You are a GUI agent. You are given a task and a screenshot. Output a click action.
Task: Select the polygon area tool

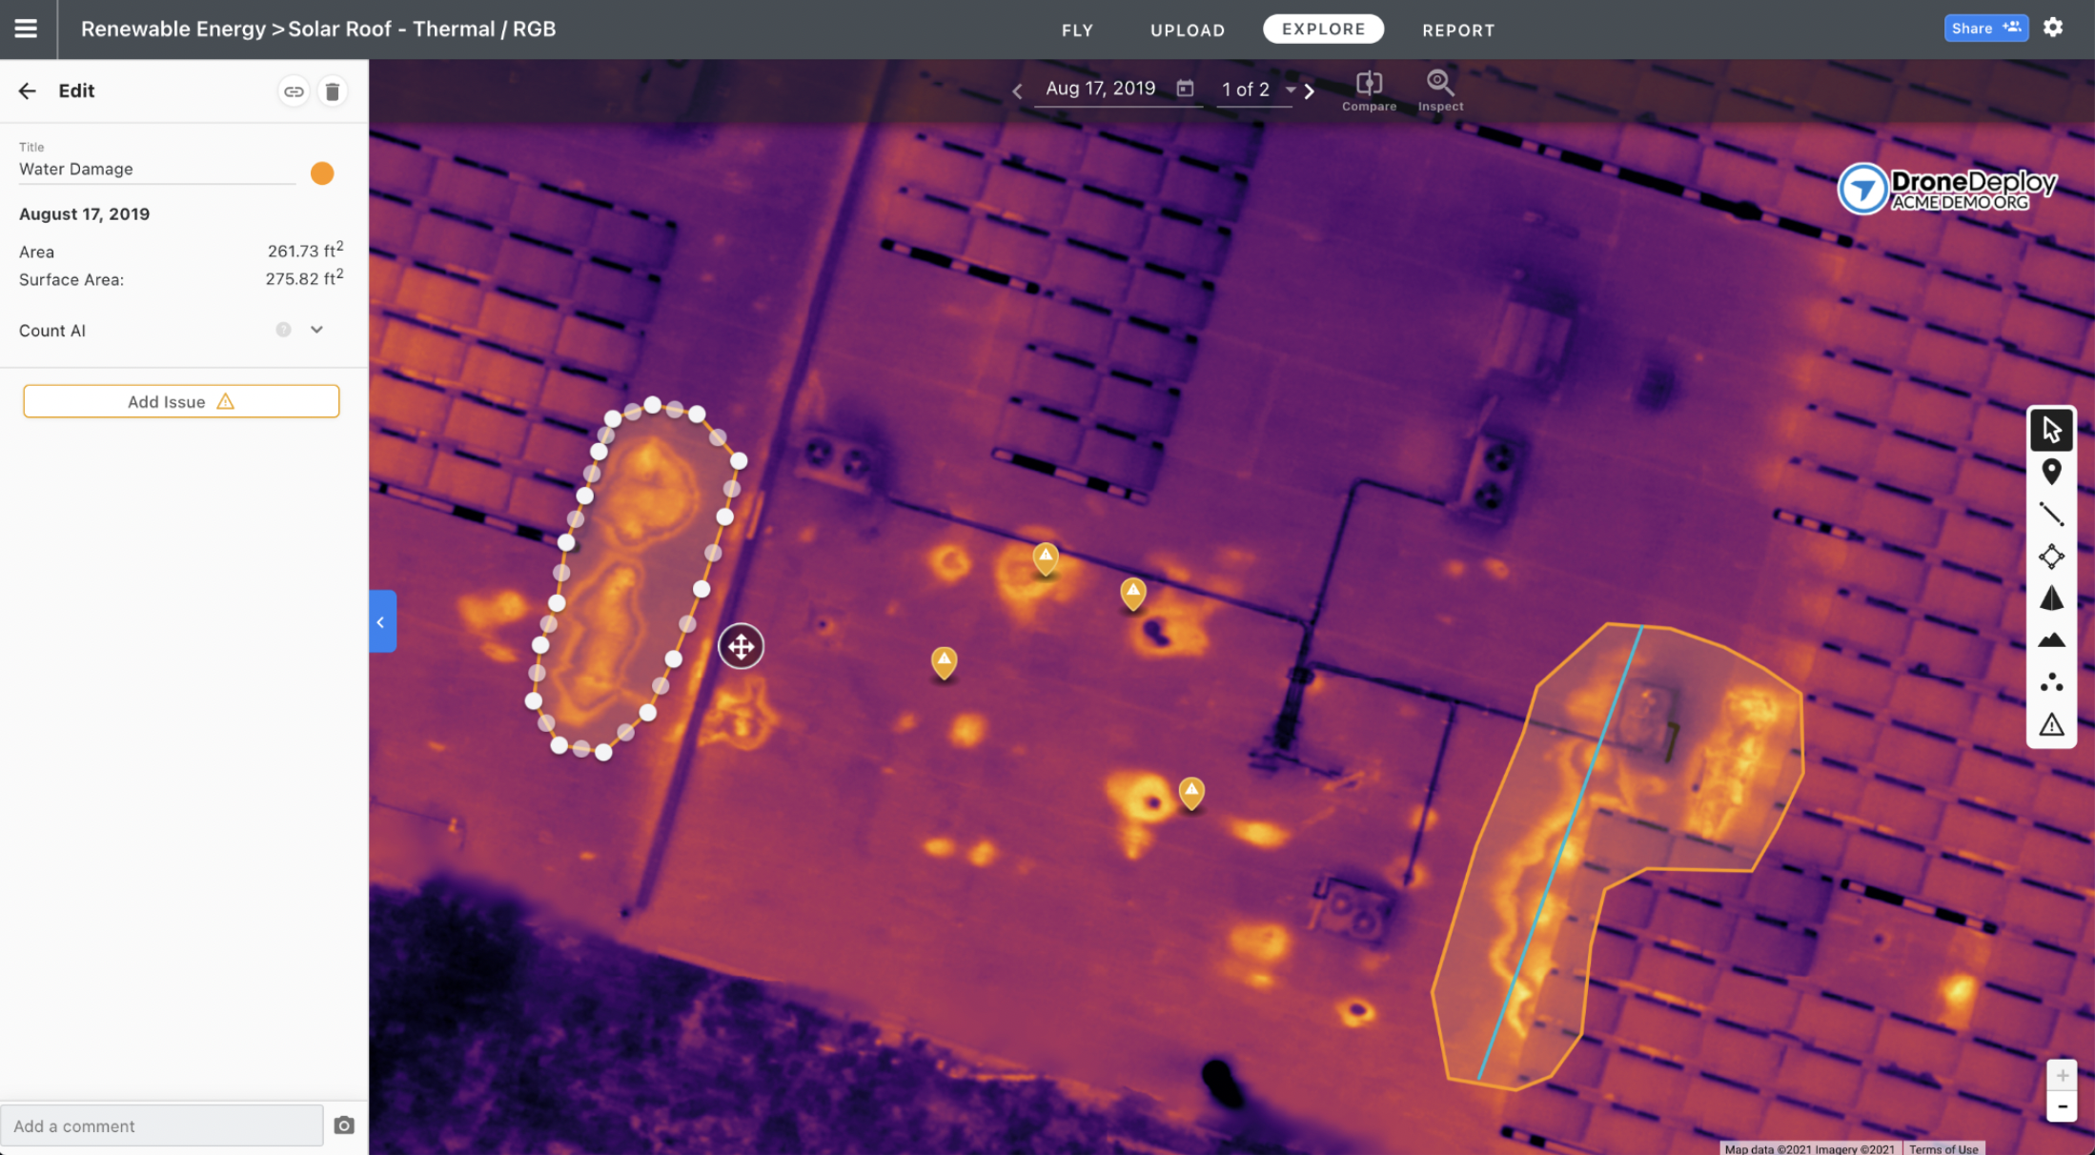(x=2052, y=557)
